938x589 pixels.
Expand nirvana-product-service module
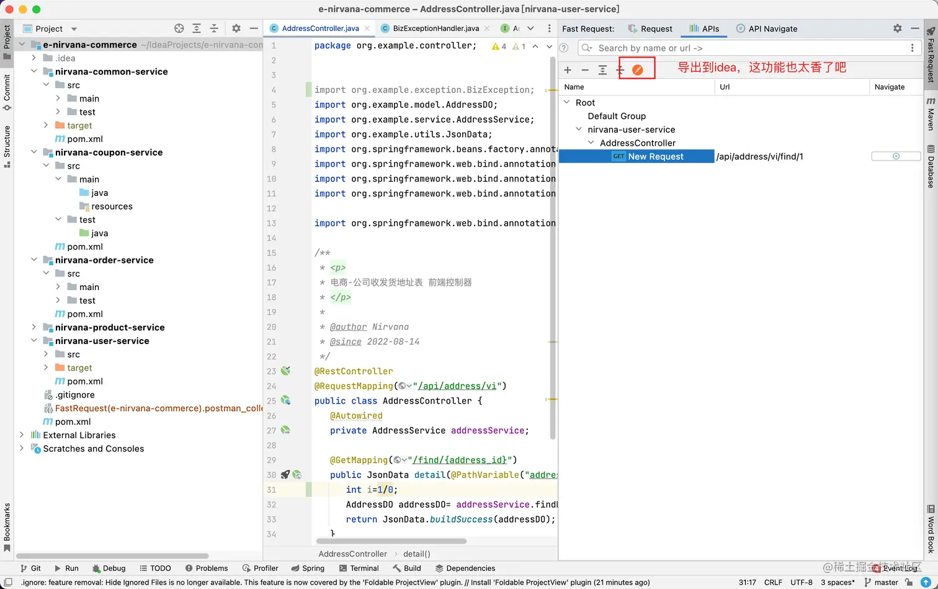(34, 327)
